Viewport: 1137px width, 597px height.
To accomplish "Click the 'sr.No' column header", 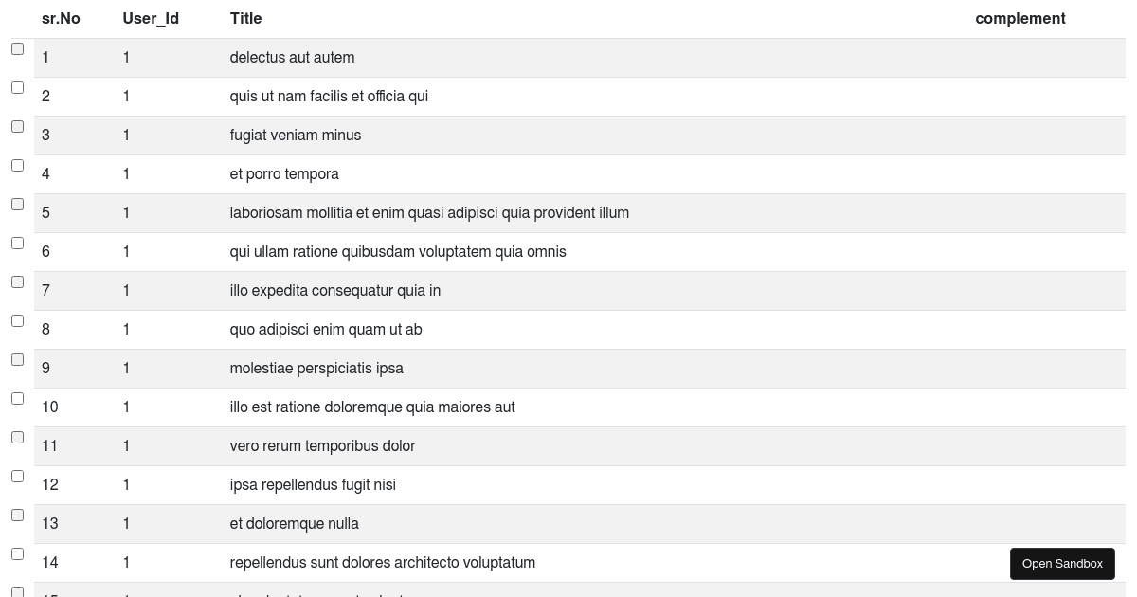I will [x=61, y=18].
